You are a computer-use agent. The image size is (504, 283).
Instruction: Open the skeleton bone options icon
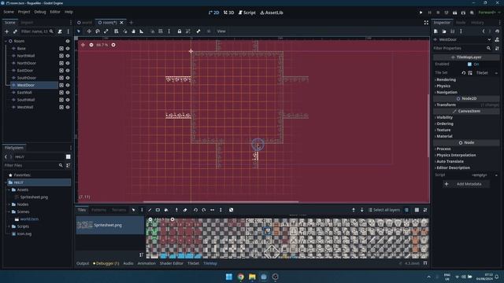pyautogui.click(x=198, y=31)
